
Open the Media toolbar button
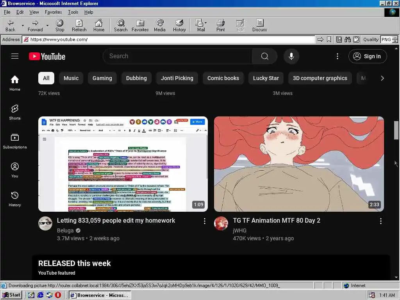160,25
